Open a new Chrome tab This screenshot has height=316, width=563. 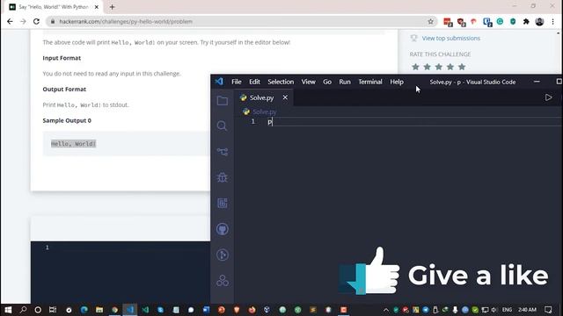pos(112,7)
